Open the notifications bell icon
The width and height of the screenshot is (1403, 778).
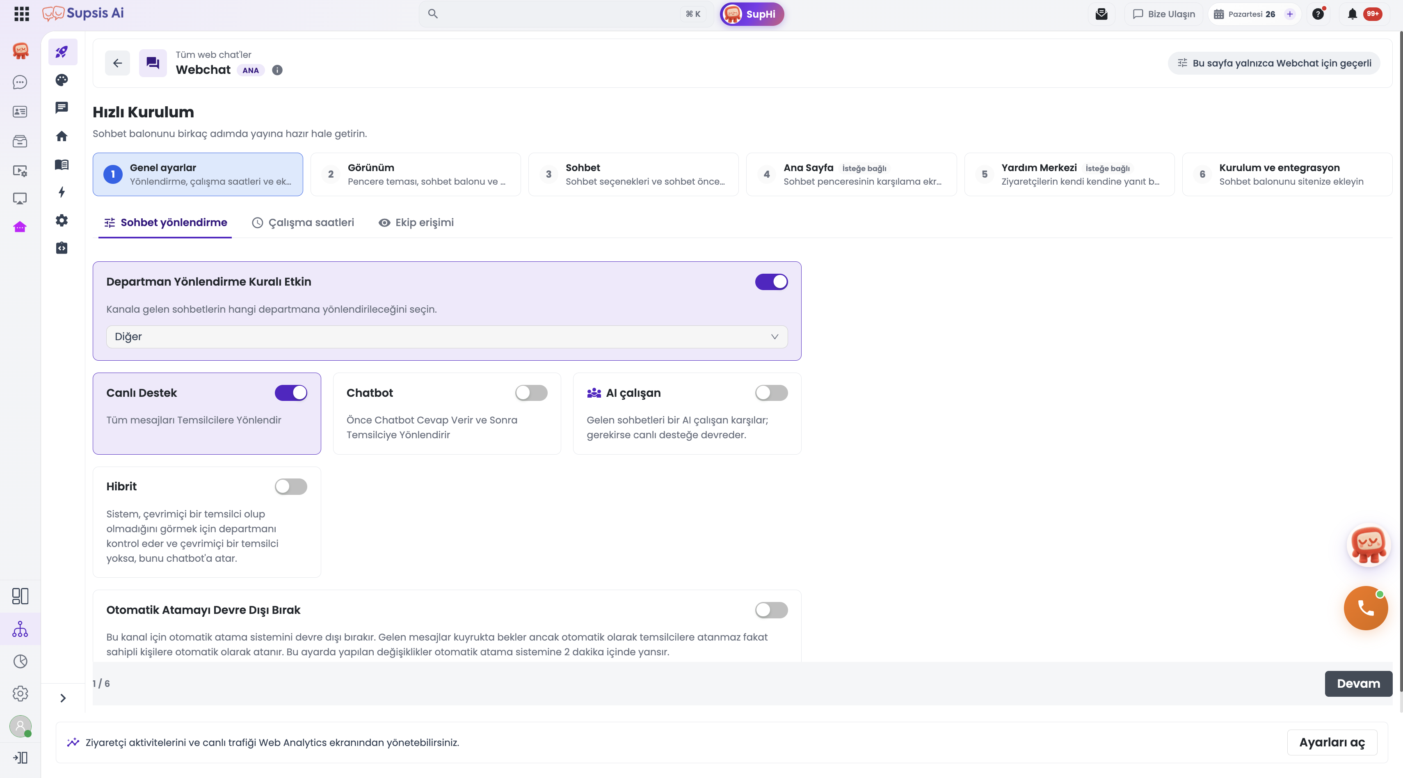[1353, 14]
